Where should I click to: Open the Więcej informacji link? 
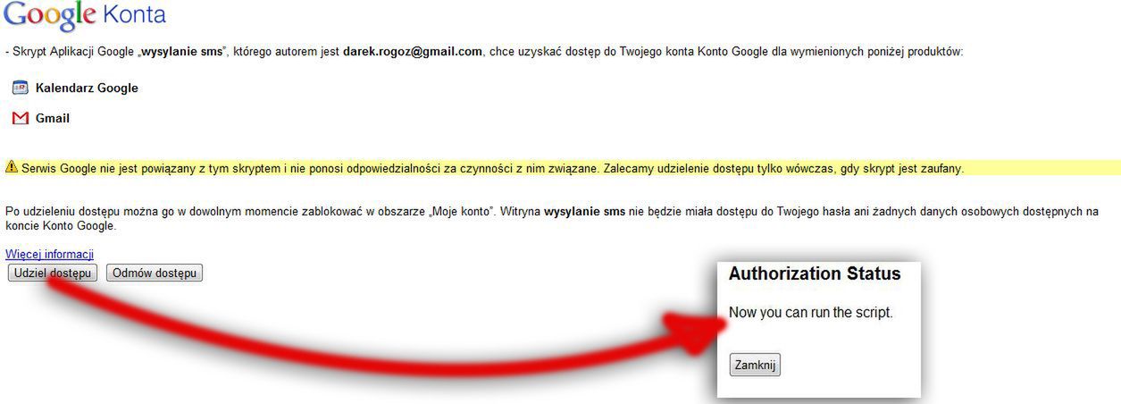coord(49,255)
